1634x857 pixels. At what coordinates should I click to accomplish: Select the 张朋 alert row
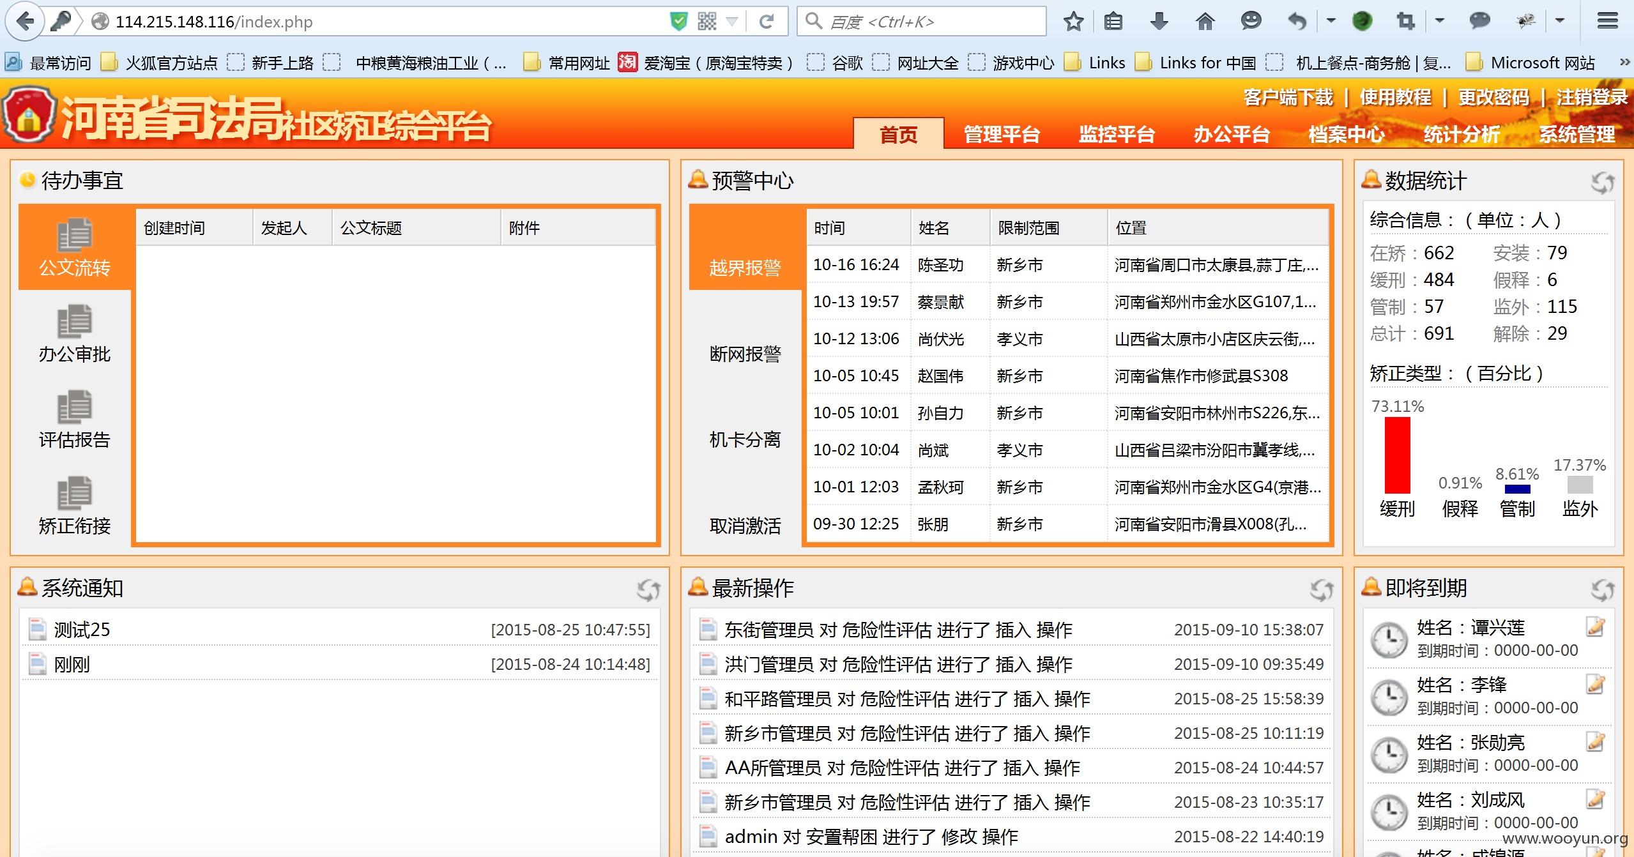pos(1067,524)
